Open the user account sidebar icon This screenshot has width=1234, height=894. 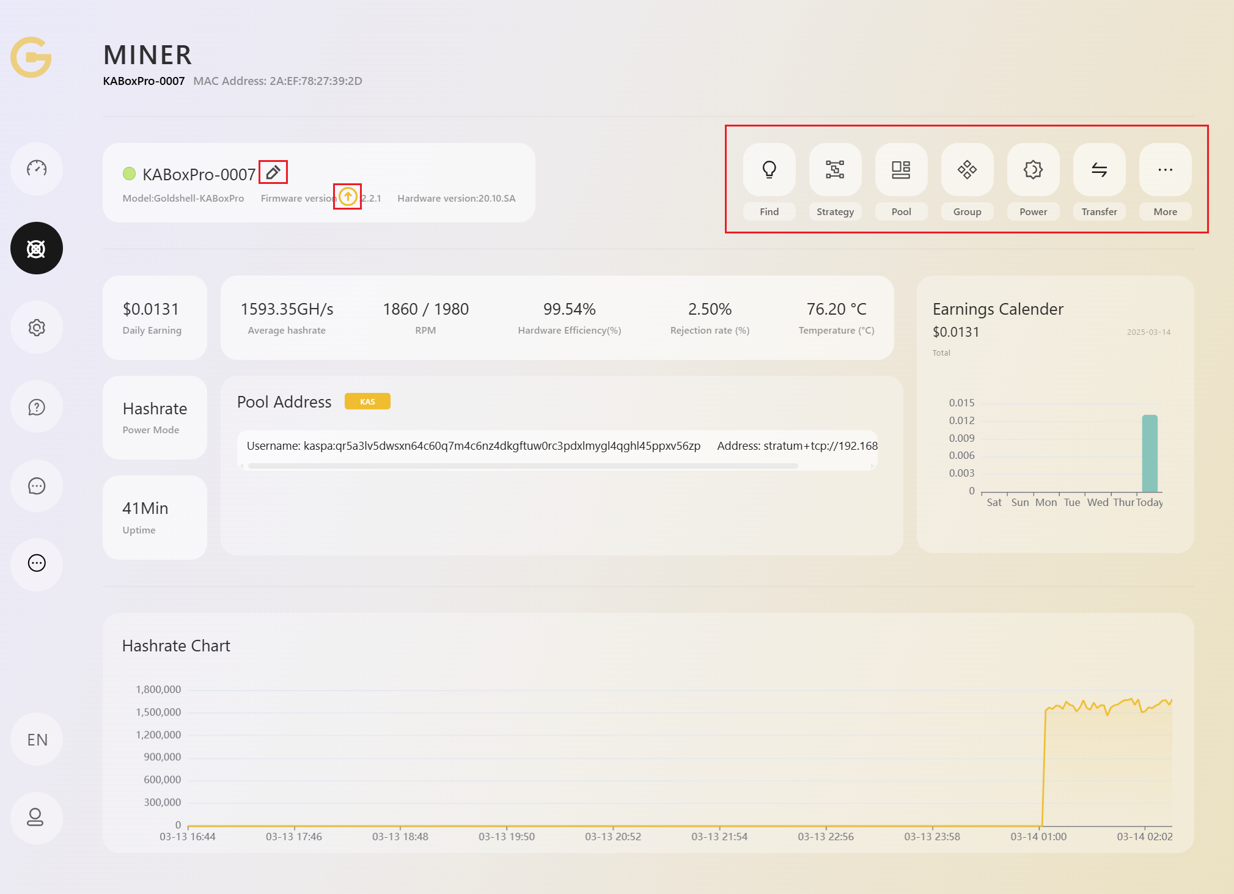(37, 818)
